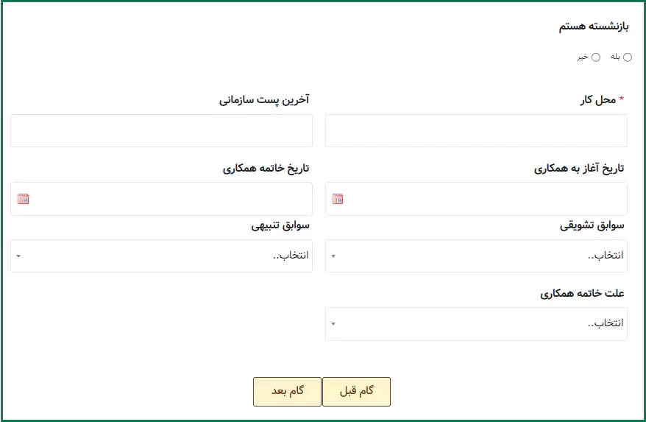
Task: Click the محل کار field label
Action: click(x=597, y=99)
